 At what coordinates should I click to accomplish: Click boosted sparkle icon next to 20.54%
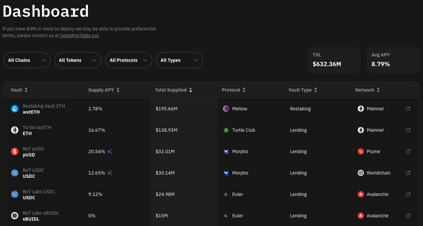pyautogui.click(x=110, y=152)
